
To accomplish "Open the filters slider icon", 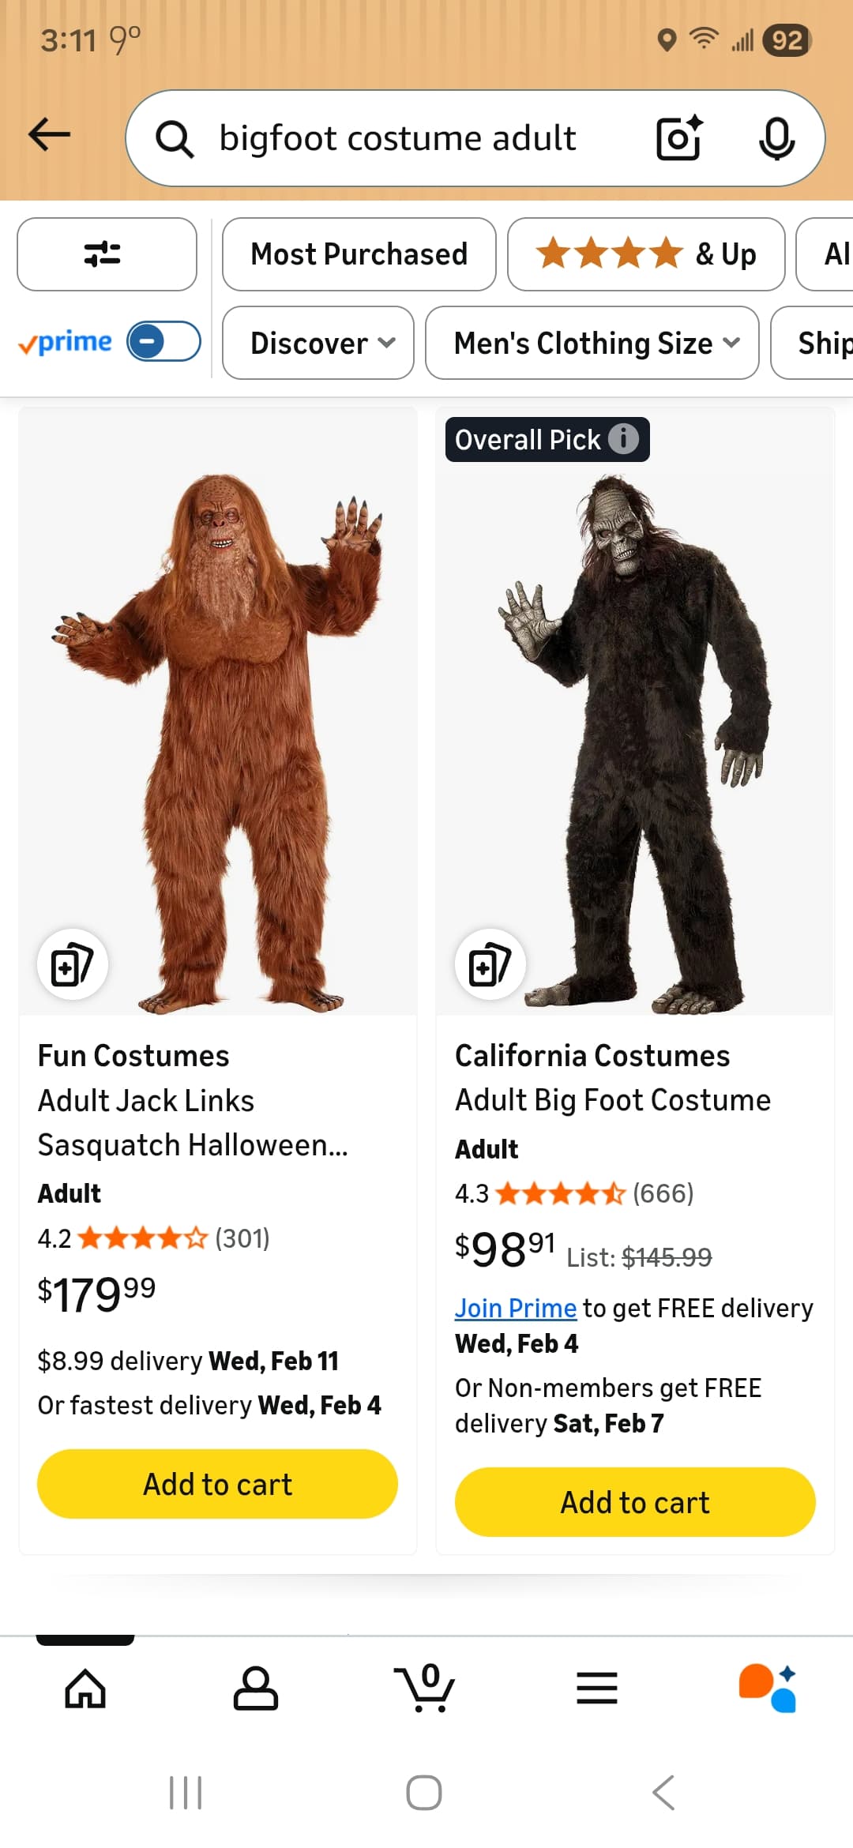I will [107, 254].
